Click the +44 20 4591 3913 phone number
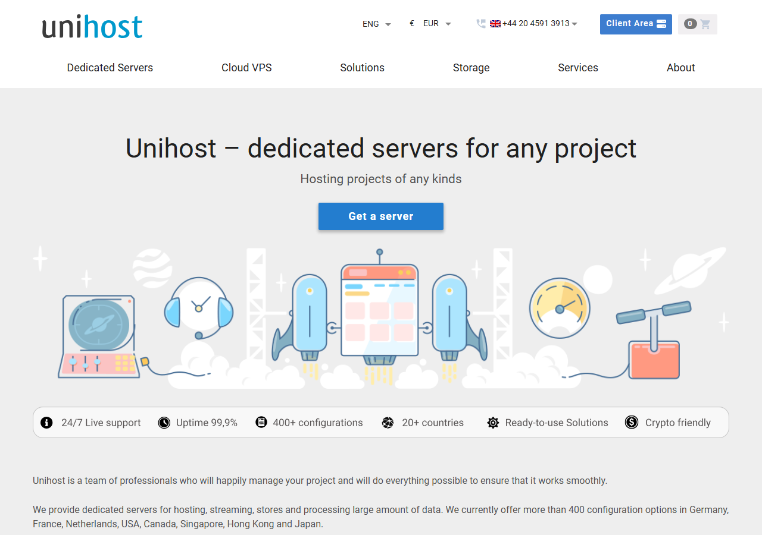The image size is (762, 535). (536, 24)
